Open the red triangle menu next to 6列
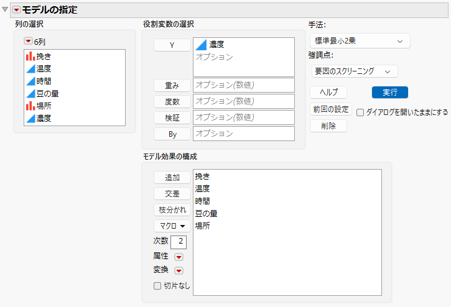The height and width of the screenshot is (307, 451). pyautogui.click(x=28, y=42)
